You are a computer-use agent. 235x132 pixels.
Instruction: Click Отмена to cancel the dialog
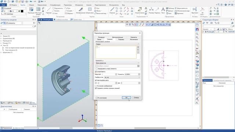136,98
